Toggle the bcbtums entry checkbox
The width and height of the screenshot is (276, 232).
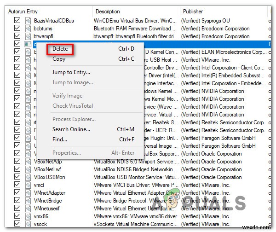pos(17,28)
